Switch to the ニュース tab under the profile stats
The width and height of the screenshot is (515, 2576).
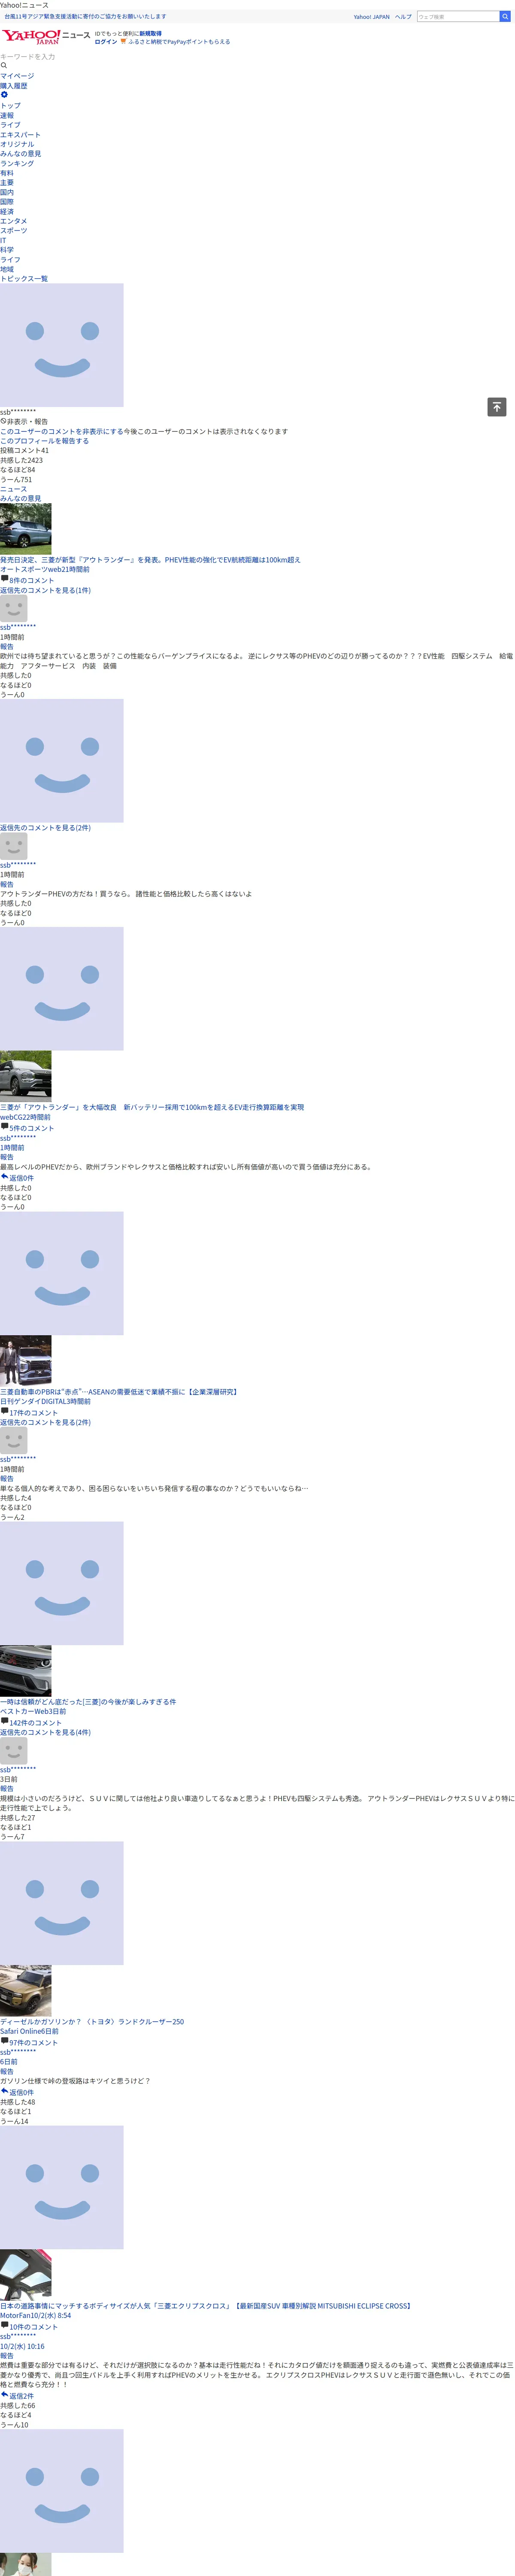pos(13,489)
